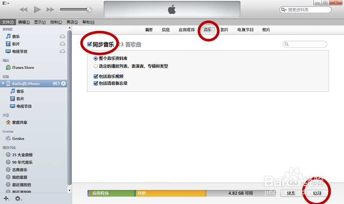Open 音乐 under the iPhone device
Viewport: 344px width, 204px height.
pos(17,91)
